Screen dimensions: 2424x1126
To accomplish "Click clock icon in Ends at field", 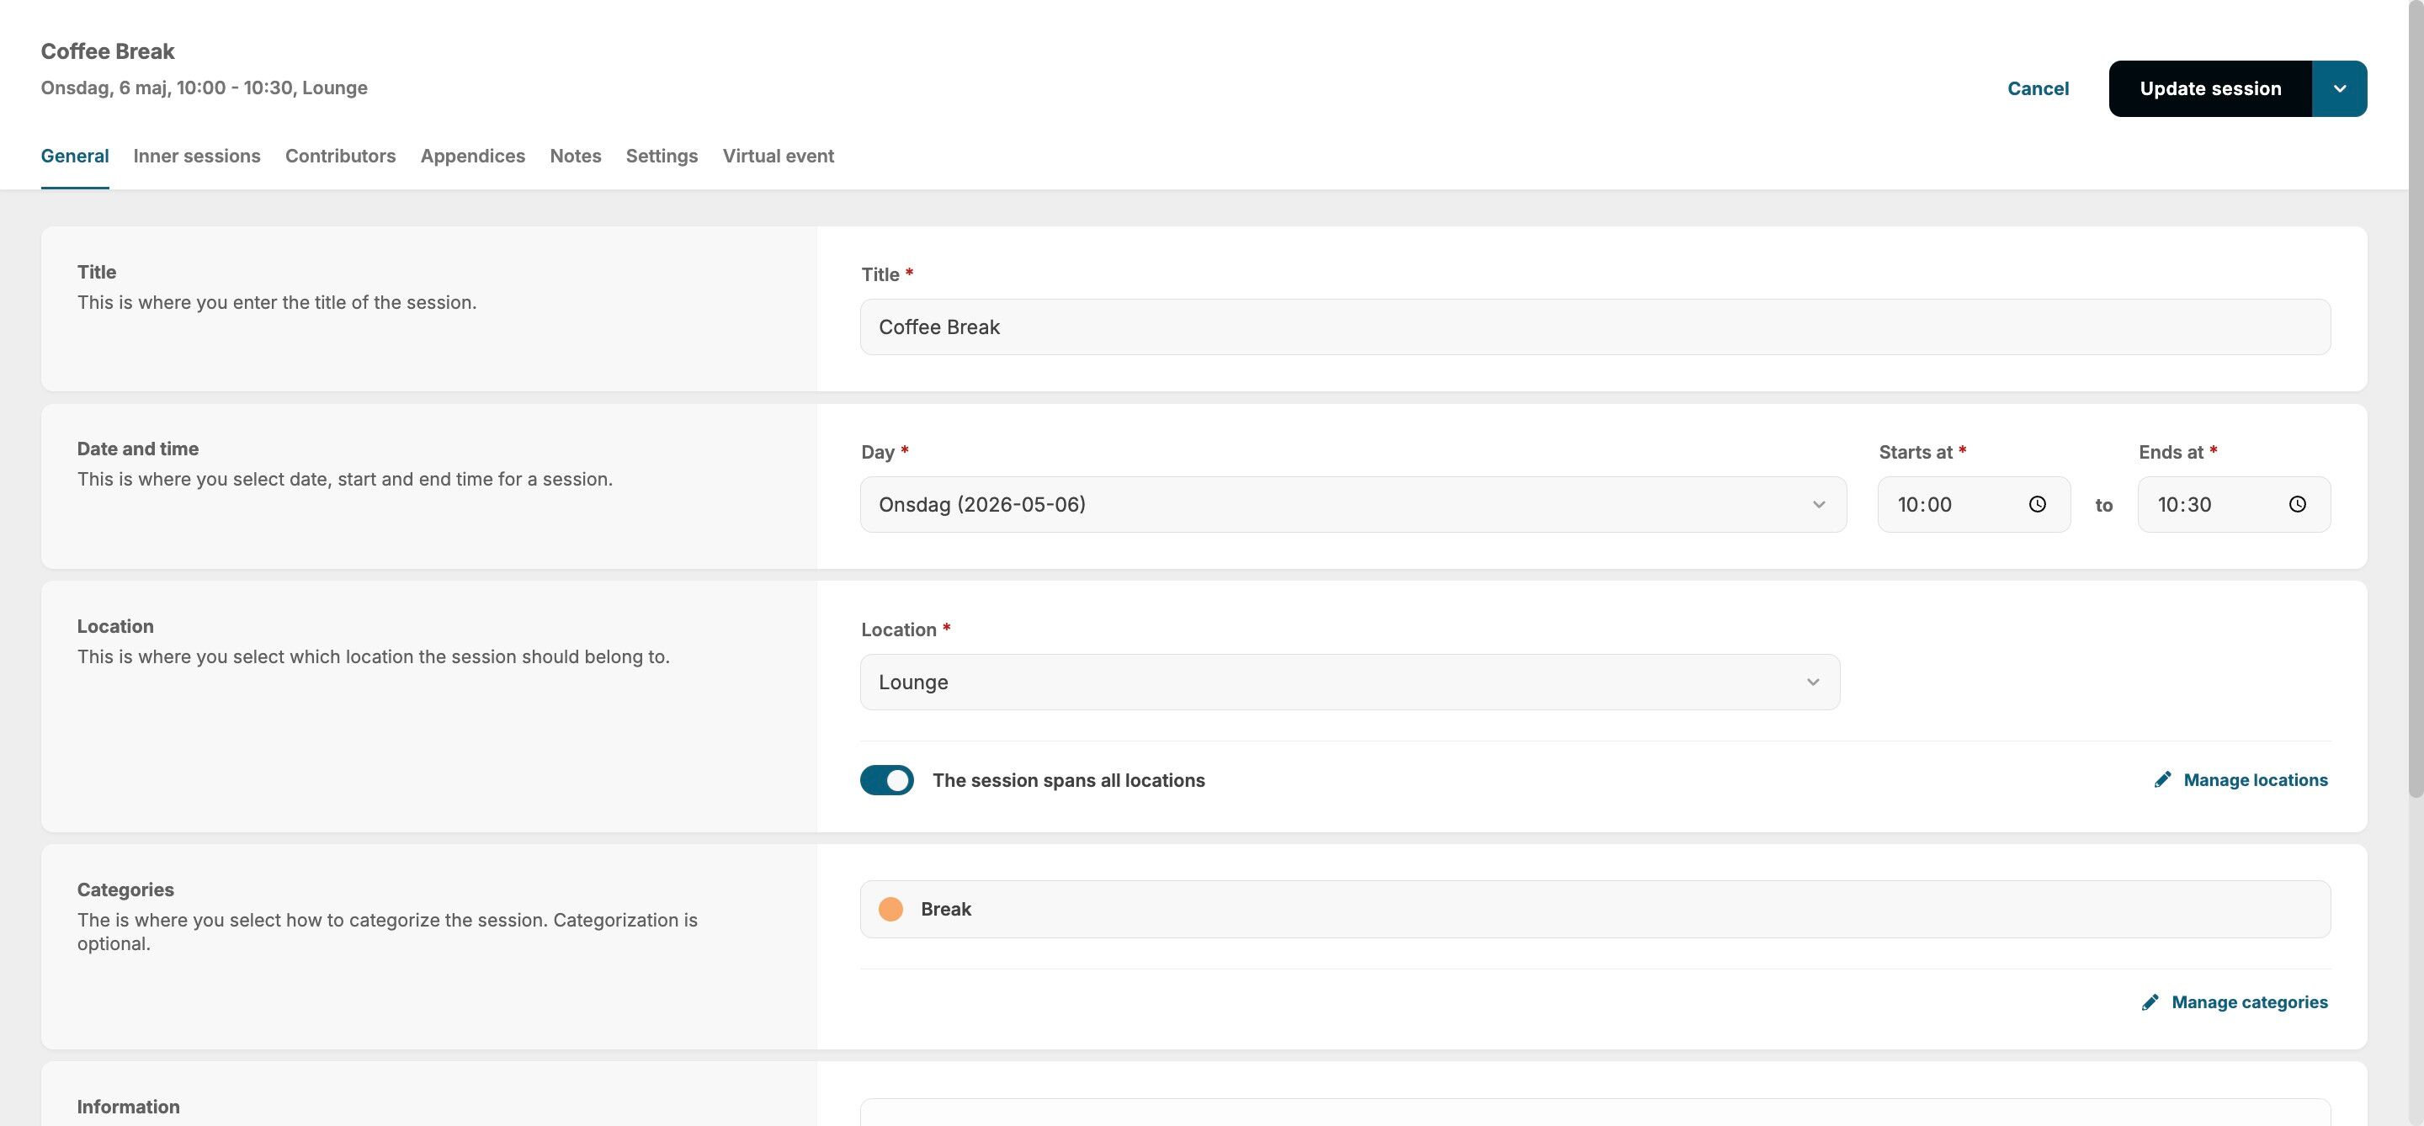I will point(2297,504).
